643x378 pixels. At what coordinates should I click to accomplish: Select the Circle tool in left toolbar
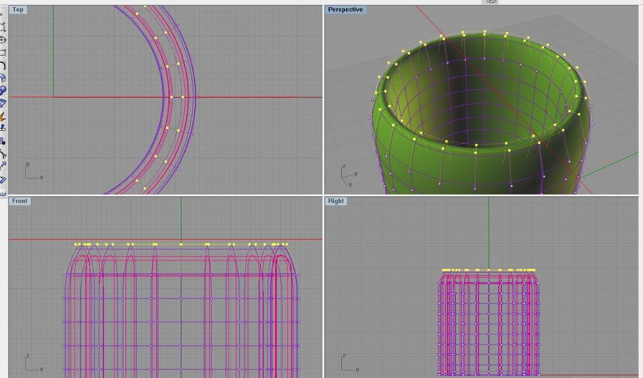[x=3, y=27]
